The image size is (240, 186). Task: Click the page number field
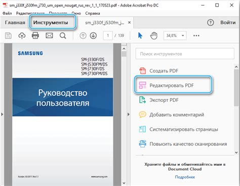(x=108, y=35)
